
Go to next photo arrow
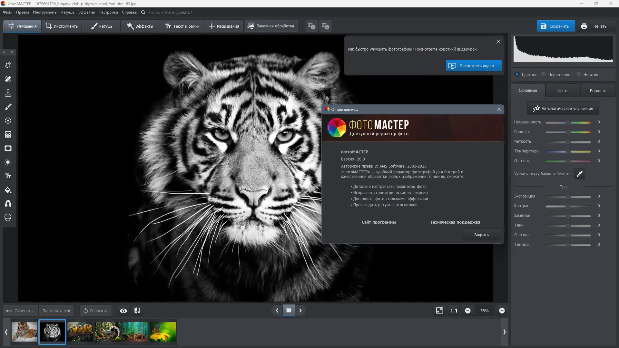point(300,311)
